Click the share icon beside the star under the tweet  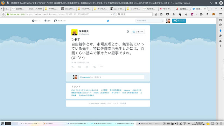[x=94, y=67]
